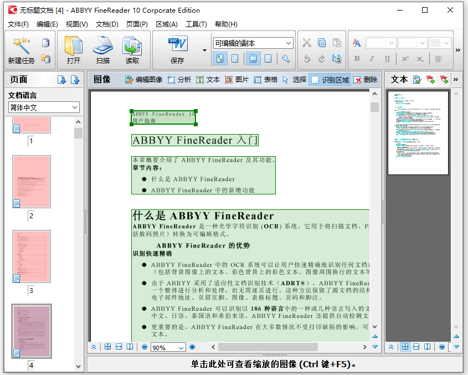The image size is (468, 375).
Task: Zoom in with the plus icon
Action: (x=192, y=347)
